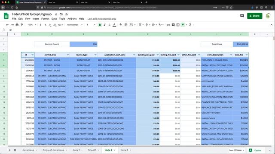
Task: Click the Share button
Action: 255,16
